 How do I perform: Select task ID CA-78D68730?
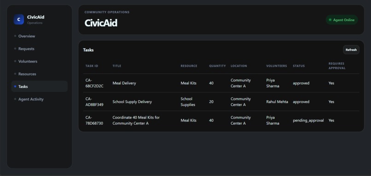click(94, 120)
